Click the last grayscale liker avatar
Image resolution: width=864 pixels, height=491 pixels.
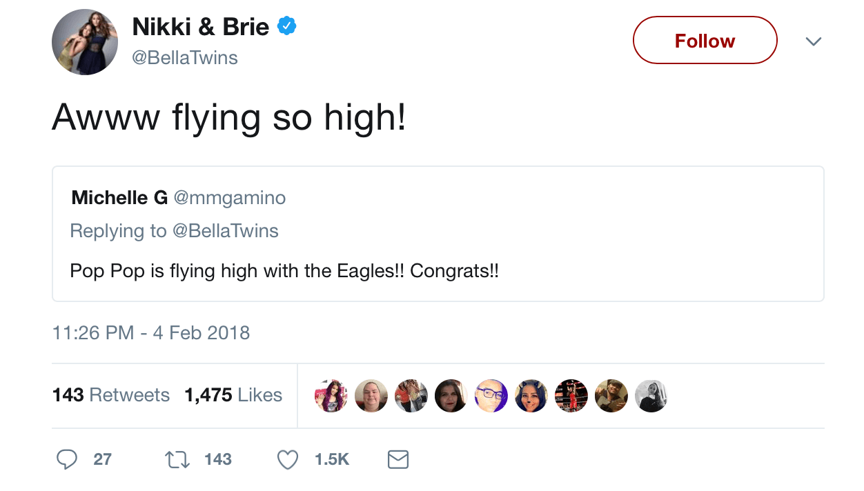[651, 396]
